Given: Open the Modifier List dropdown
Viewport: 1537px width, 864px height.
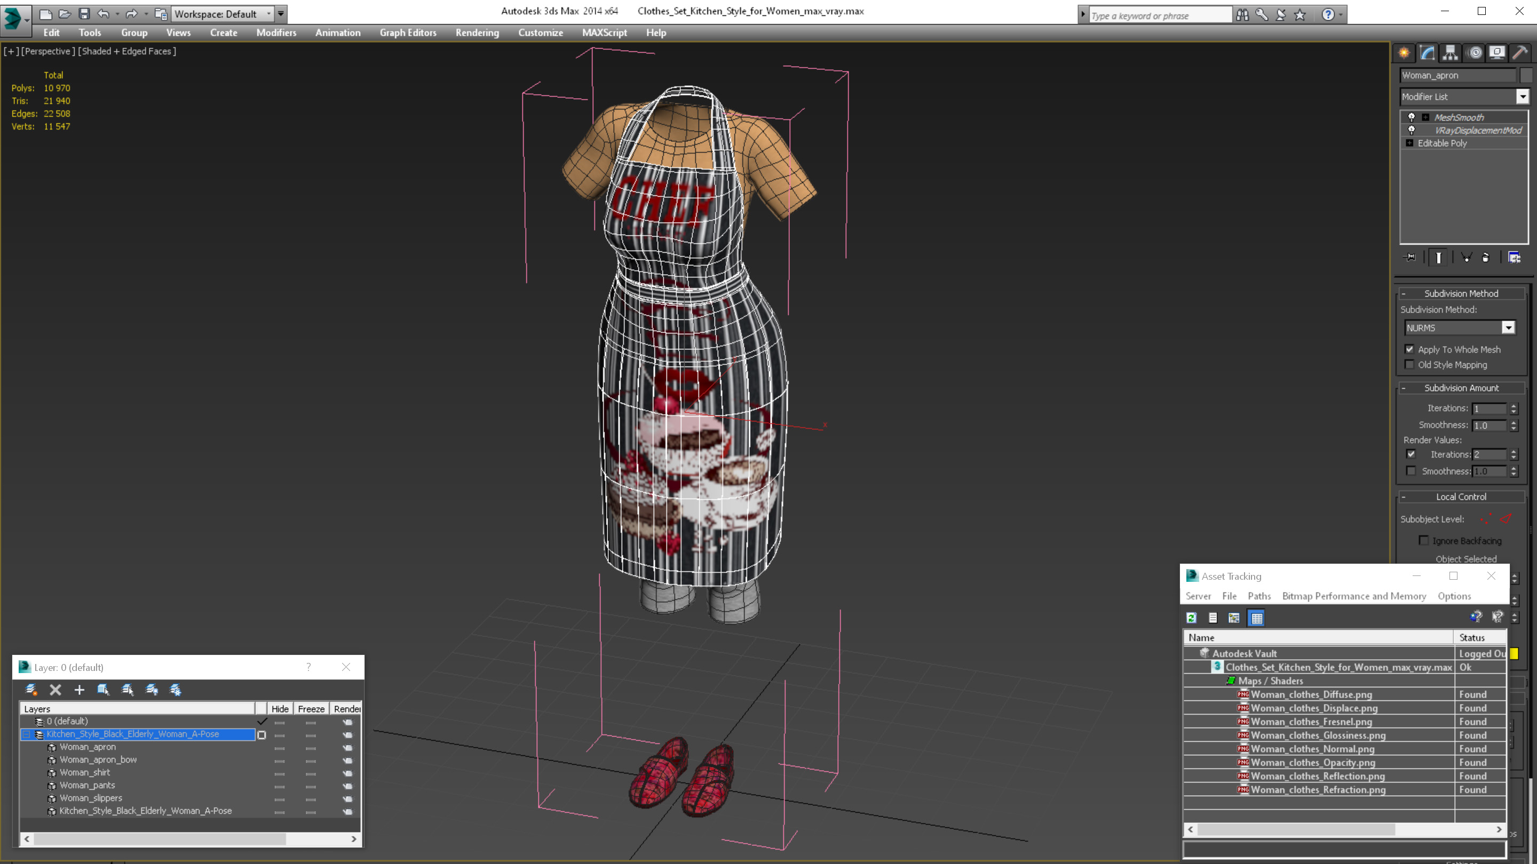Looking at the screenshot, I should tap(1523, 97).
